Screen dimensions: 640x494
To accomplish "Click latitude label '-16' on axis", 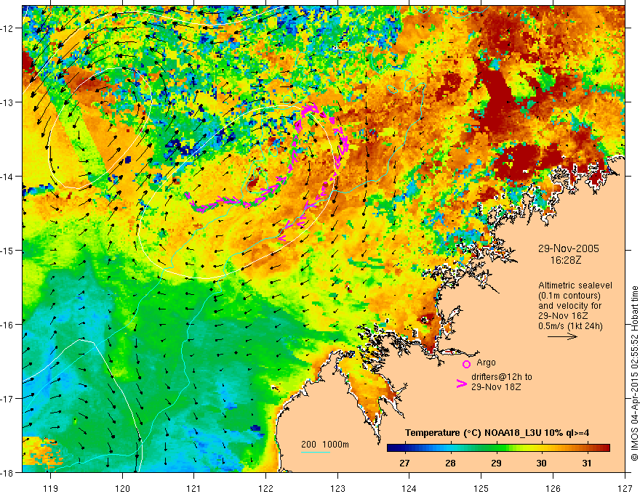I will coord(8,325).
